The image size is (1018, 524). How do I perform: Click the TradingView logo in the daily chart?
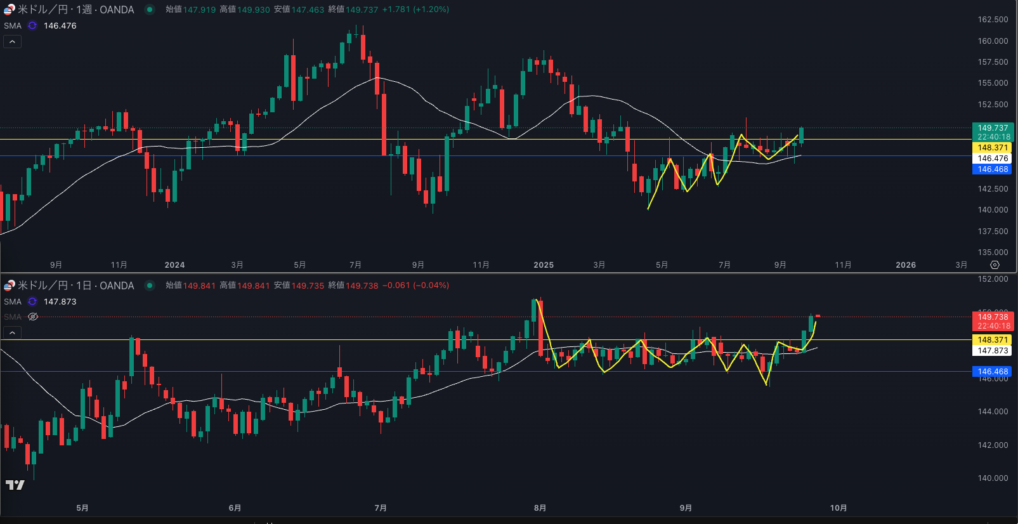(x=15, y=485)
